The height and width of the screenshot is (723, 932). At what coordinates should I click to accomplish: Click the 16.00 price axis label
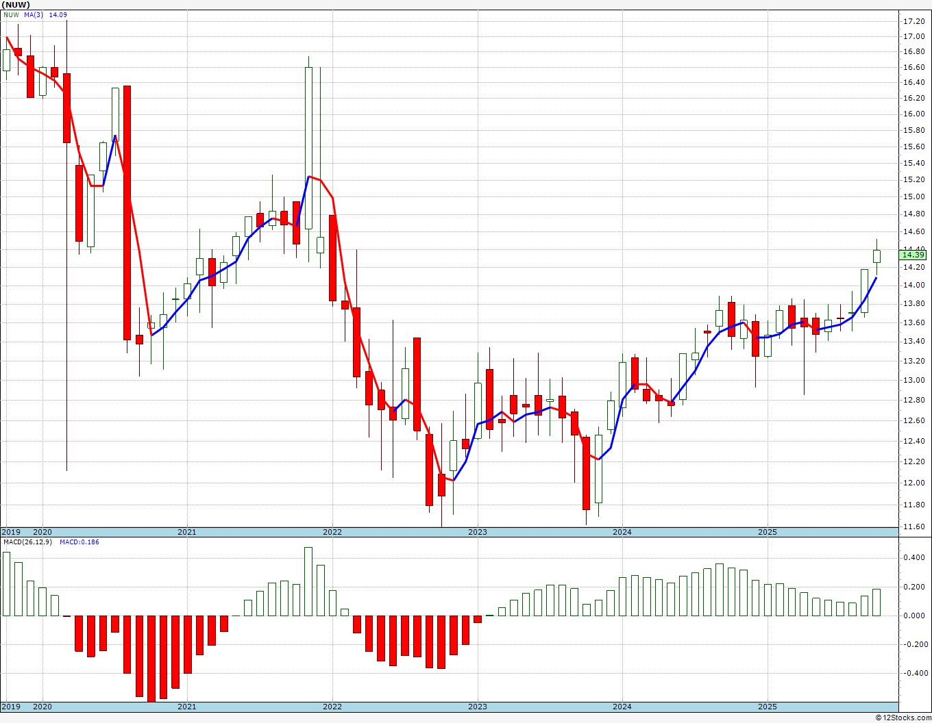tap(913, 115)
